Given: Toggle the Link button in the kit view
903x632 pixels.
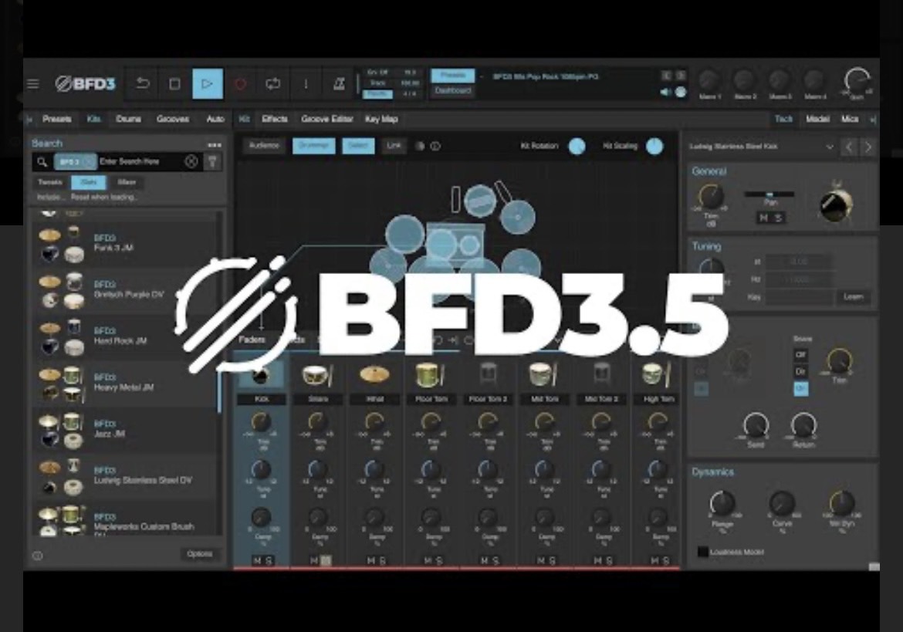Looking at the screenshot, I should (x=394, y=146).
